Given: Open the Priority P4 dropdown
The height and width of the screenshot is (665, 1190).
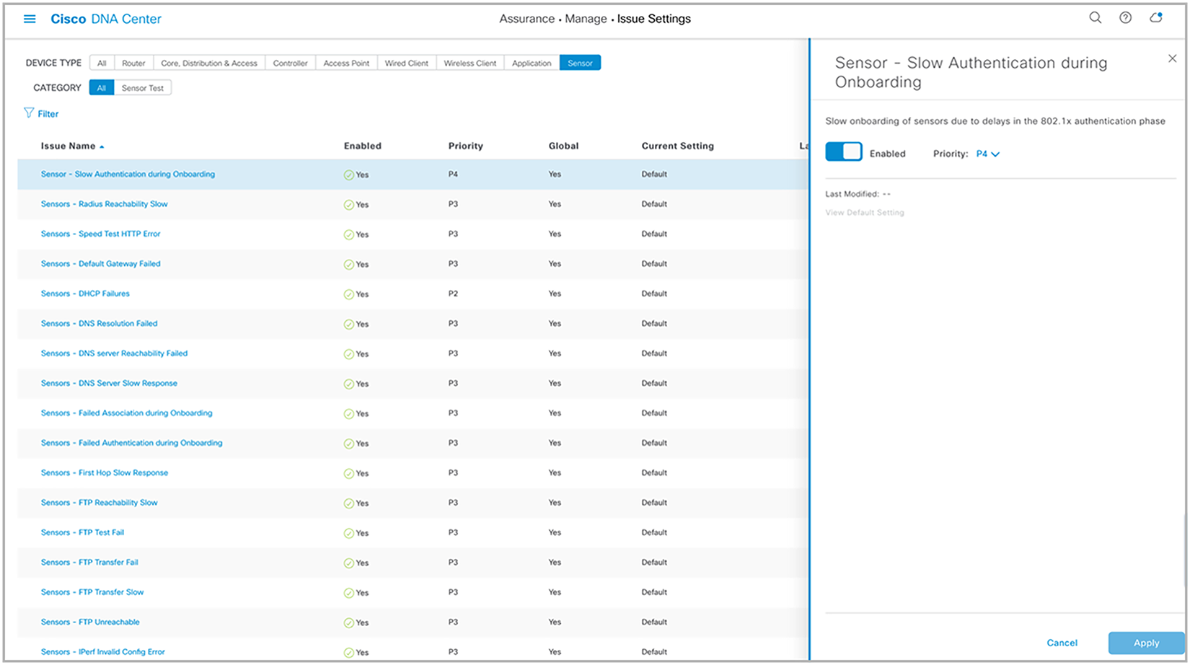Looking at the screenshot, I should click(988, 154).
